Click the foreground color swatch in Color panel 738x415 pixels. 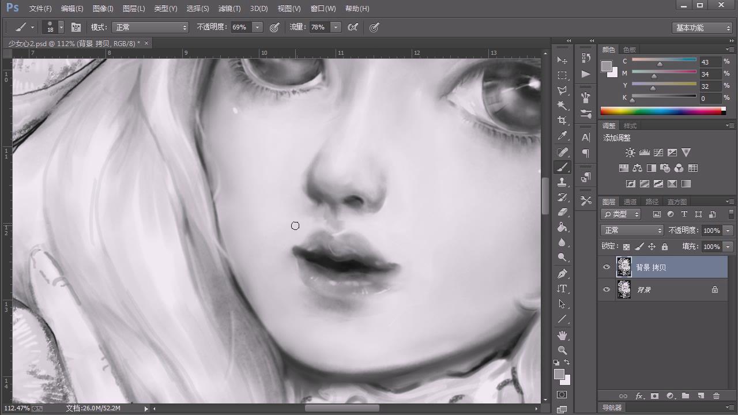(607, 66)
